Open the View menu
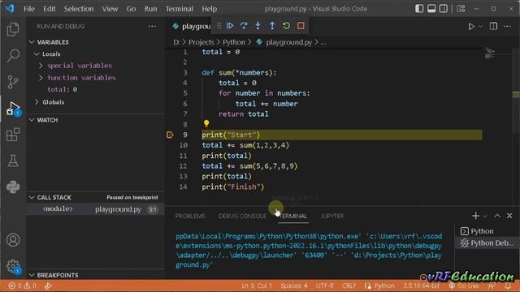520x292 pixels. (x=110, y=9)
